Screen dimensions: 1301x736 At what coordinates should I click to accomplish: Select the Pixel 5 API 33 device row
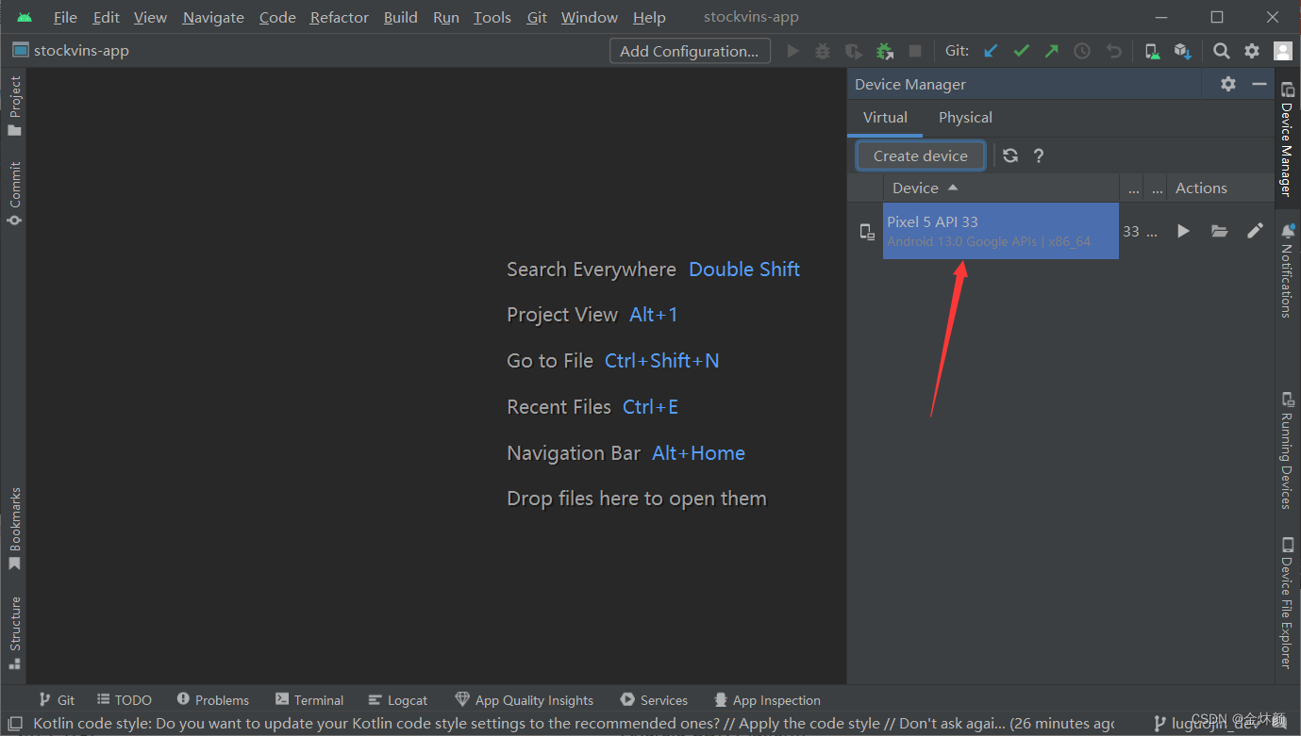point(1001,231)
